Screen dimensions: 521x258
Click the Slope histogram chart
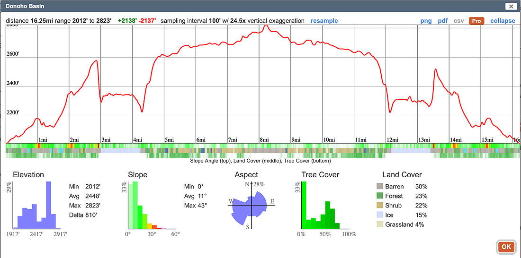(152, 205)
